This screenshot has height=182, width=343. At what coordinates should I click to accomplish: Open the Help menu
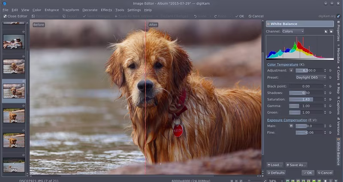(x=148, y=10)
